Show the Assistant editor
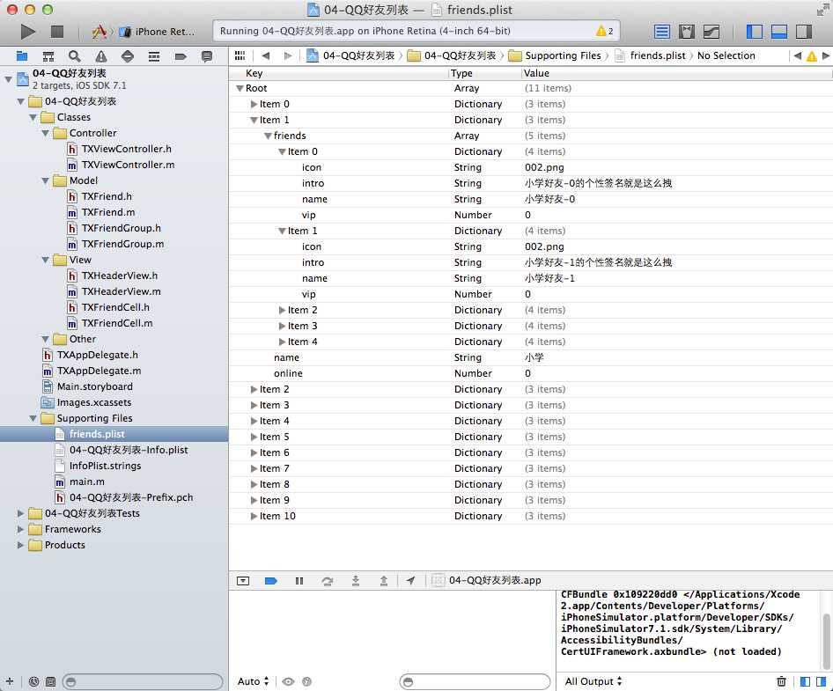The width and height of the screenshot is (833, 691). click(687, 32)
